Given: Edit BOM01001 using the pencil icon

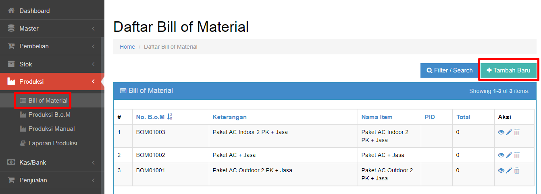Looking at the screenshot, I should (509, 170).
